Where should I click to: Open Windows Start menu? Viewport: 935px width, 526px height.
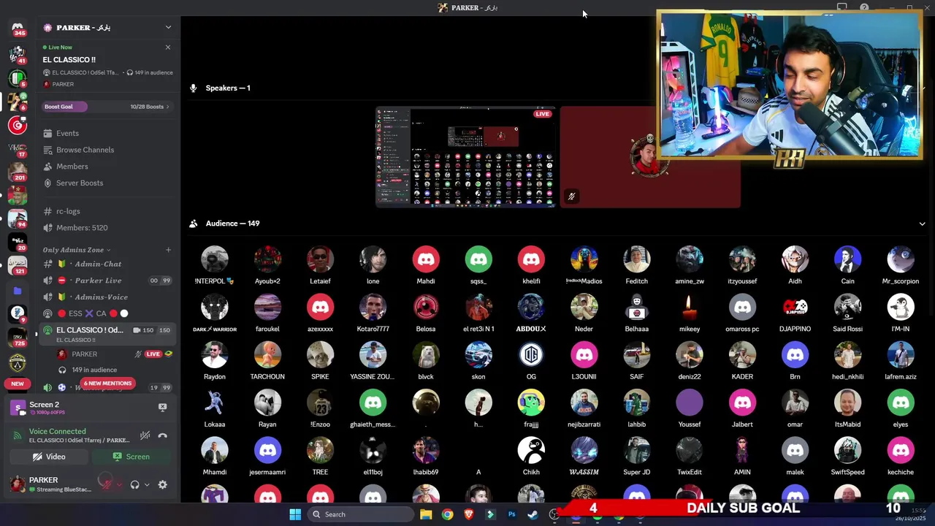295,514
